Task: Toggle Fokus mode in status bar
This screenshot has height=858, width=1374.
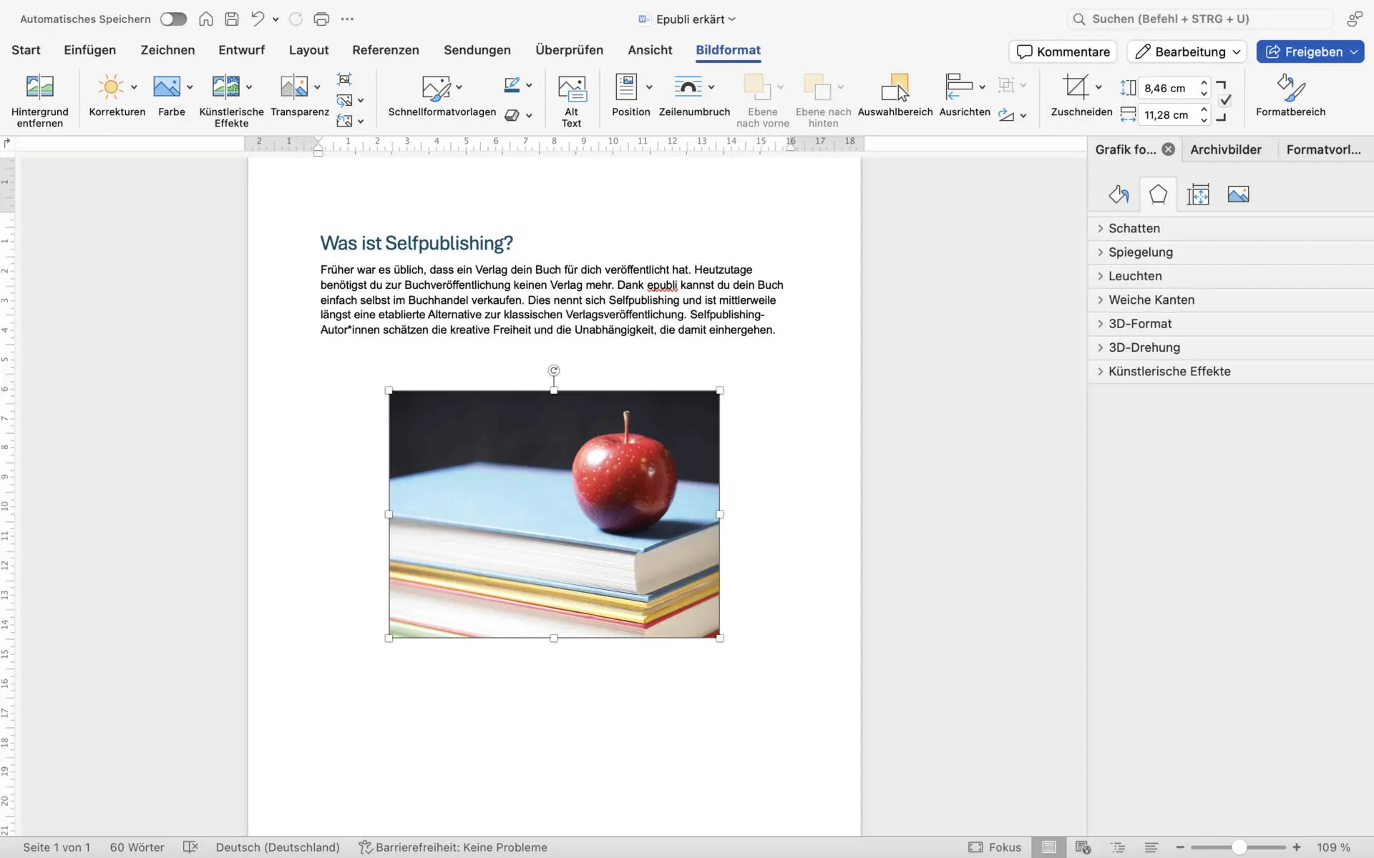Action: point(995,847)
